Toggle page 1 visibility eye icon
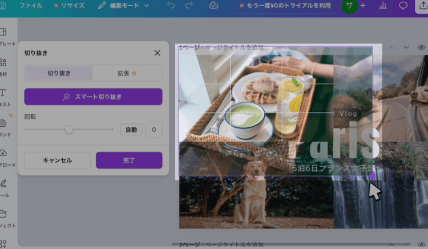Image resolution: width=428 pixels, height=249 pixels. (x=422, y=47)
